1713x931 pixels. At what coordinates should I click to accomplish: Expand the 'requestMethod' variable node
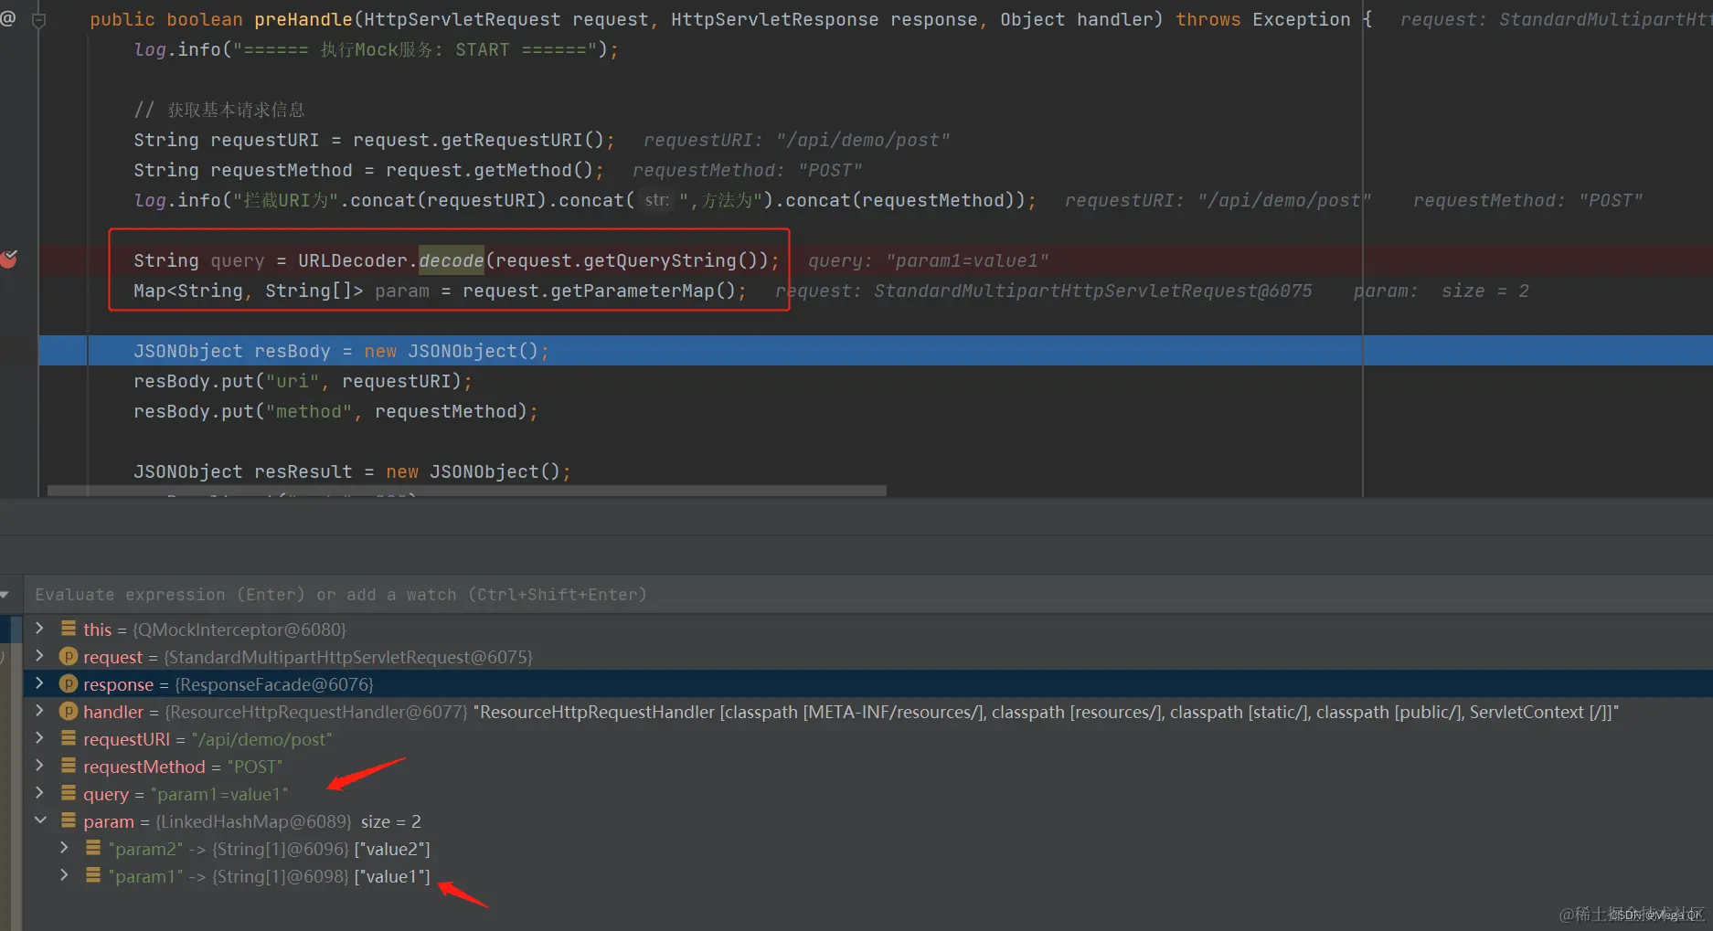39,766
